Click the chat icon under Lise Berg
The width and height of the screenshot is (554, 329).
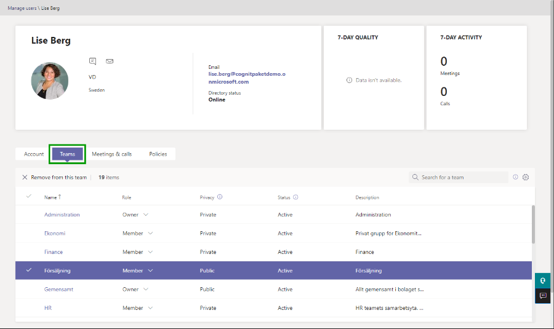pos(92,61)
